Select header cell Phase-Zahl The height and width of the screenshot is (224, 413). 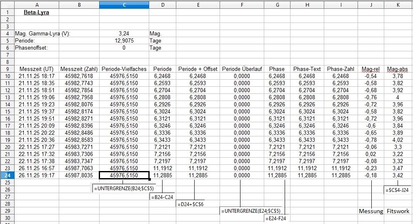coord(340,69)
